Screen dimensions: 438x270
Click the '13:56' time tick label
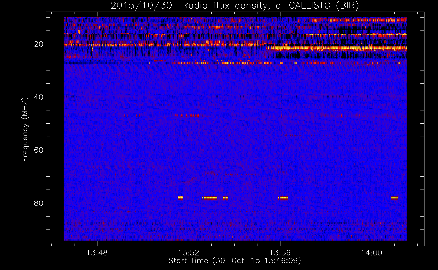(280, 253)
